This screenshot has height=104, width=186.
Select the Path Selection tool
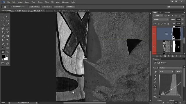3,48
